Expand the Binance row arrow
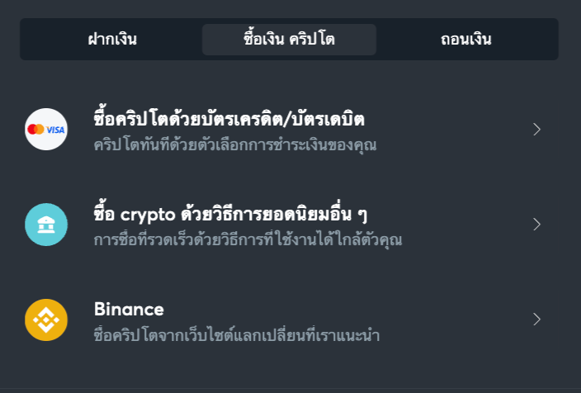581x393 pixels. [536, 320]
